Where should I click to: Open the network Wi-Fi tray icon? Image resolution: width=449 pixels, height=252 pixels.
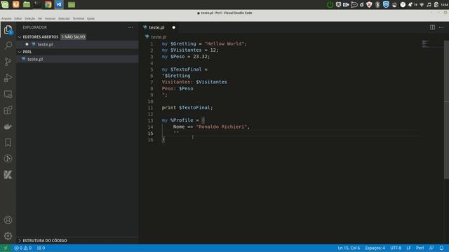422,5
